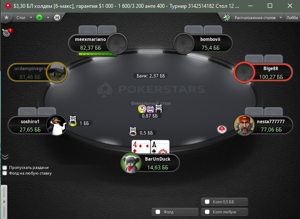
Task: Check the Фолд pre-action button
Action: 175,212
